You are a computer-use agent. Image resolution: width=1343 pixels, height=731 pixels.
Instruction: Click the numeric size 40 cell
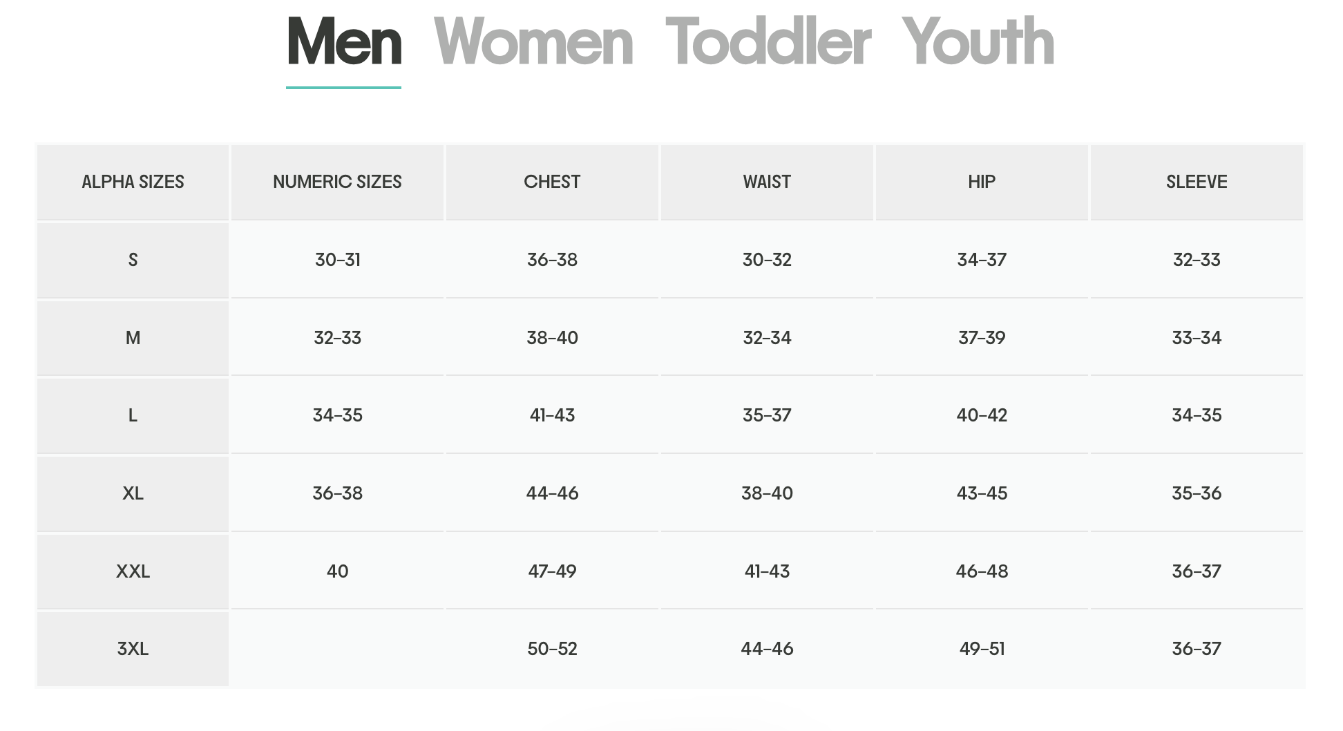(337, 571)
